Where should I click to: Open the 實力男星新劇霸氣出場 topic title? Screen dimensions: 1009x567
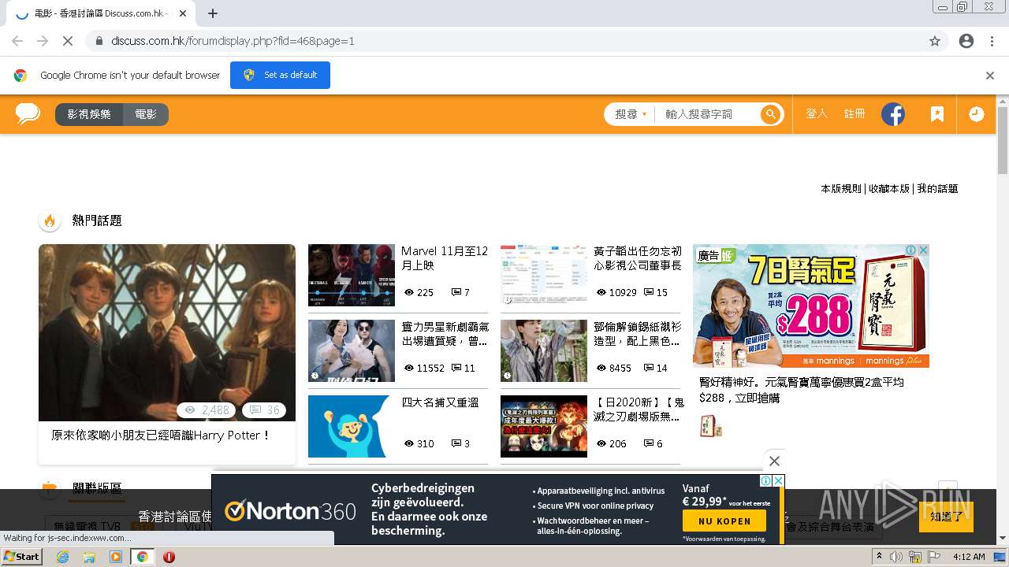coord(445,334)
